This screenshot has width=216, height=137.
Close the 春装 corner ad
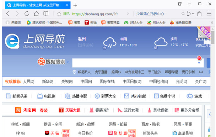tap(200, 35)
